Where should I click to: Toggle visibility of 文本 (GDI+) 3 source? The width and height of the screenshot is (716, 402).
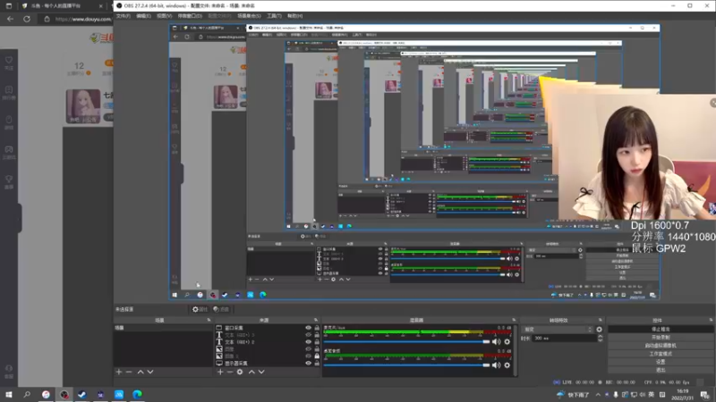[308, 335]
